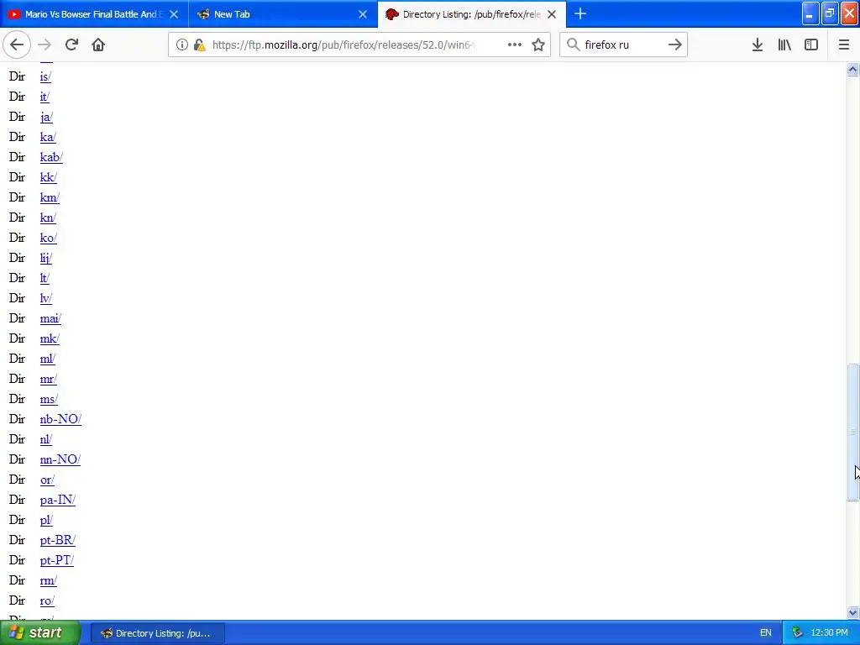Open the ml/ directory link
The height and width of the screenshot is (645, 860).
point(48,359)
